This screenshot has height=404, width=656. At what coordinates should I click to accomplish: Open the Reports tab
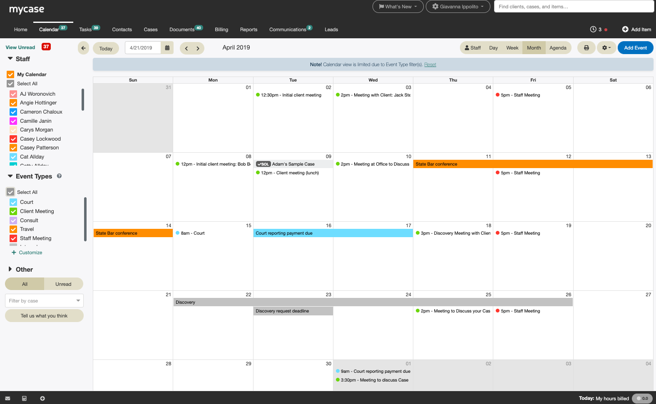click(248, 30)
